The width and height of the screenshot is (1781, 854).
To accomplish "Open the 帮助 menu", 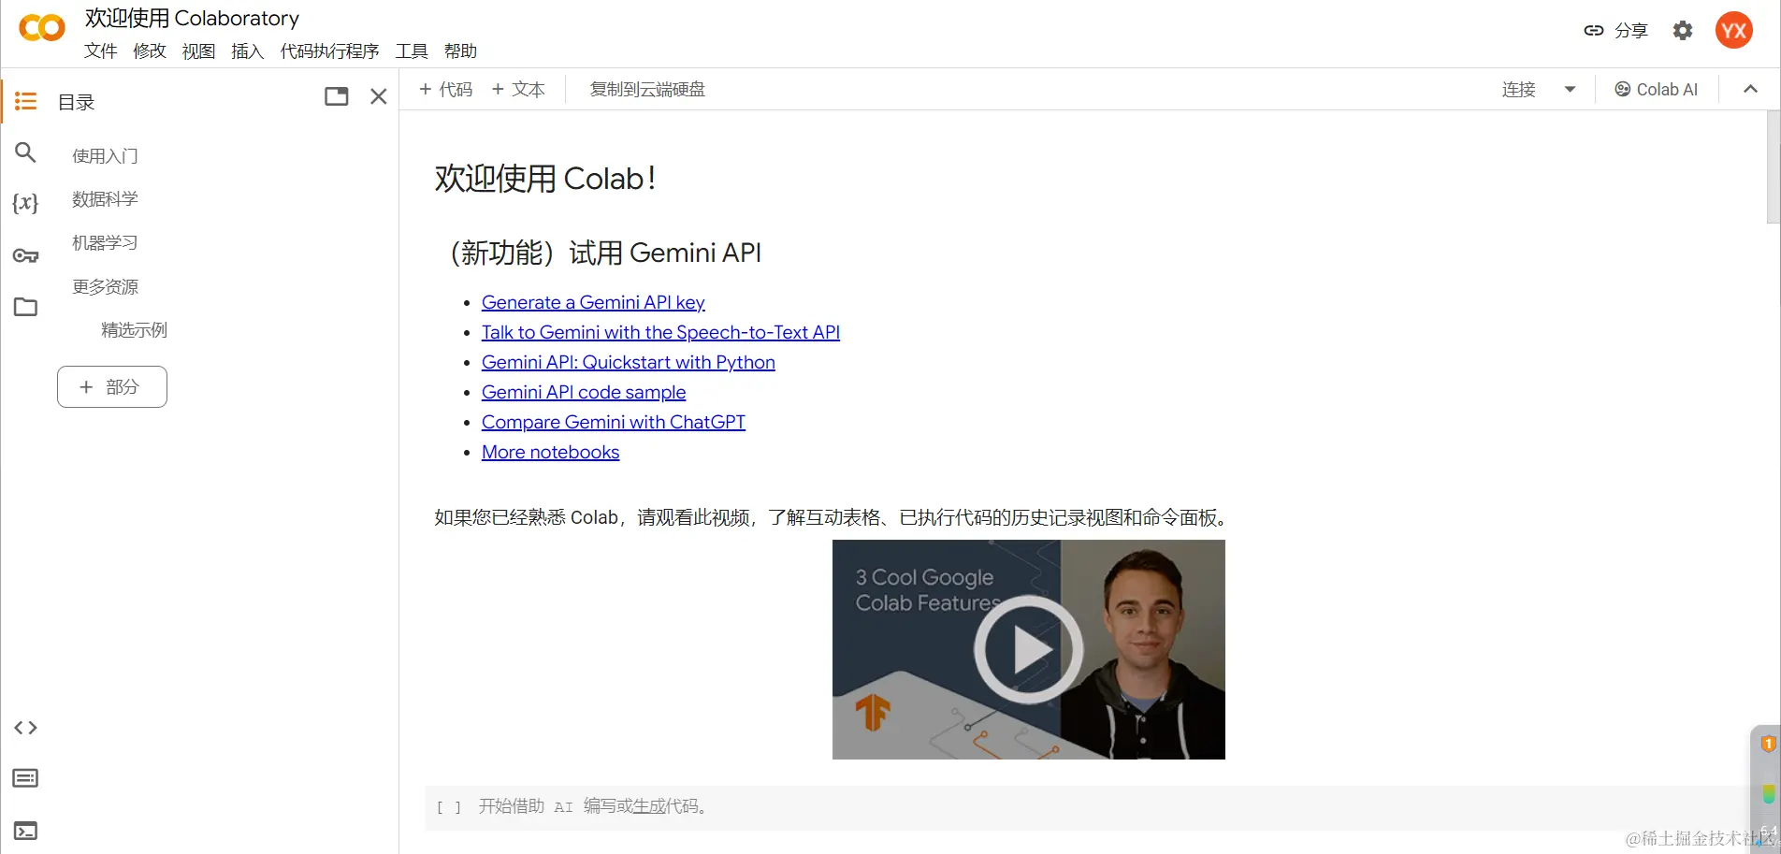I will pyautogui.click(x=461, y=51).
